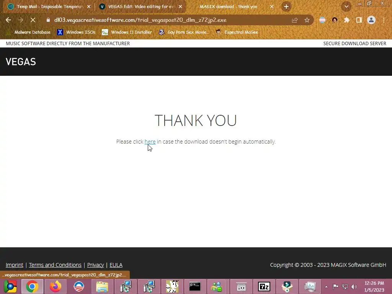Open the striped flag extension icon

pyautogui.click(x=322, y=20)
